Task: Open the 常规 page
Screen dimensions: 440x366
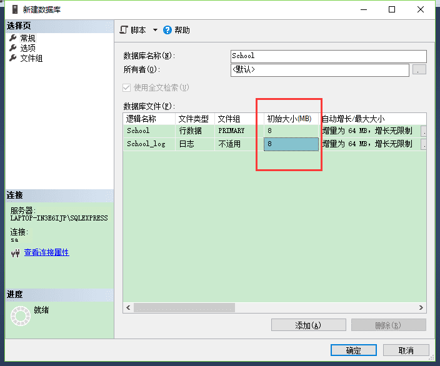Action: click(x=27, y=38)
